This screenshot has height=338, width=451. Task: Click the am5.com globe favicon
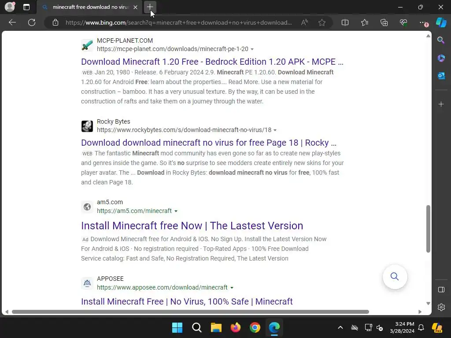pos(87,207)
